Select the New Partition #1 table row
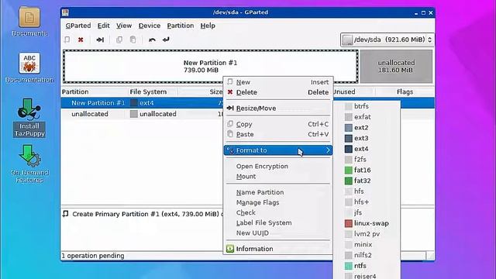 [142, 103]
